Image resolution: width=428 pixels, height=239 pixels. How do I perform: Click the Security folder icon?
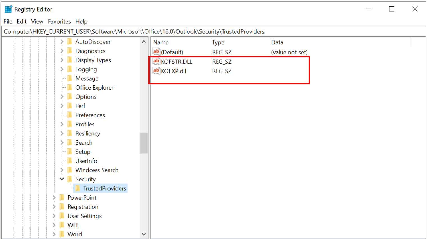click(70, 179)
